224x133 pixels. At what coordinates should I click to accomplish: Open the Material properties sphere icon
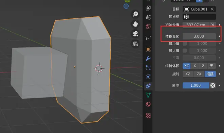148,104
